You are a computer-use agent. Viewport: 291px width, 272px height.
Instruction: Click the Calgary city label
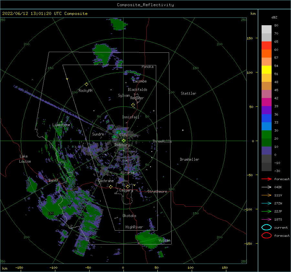126,190
